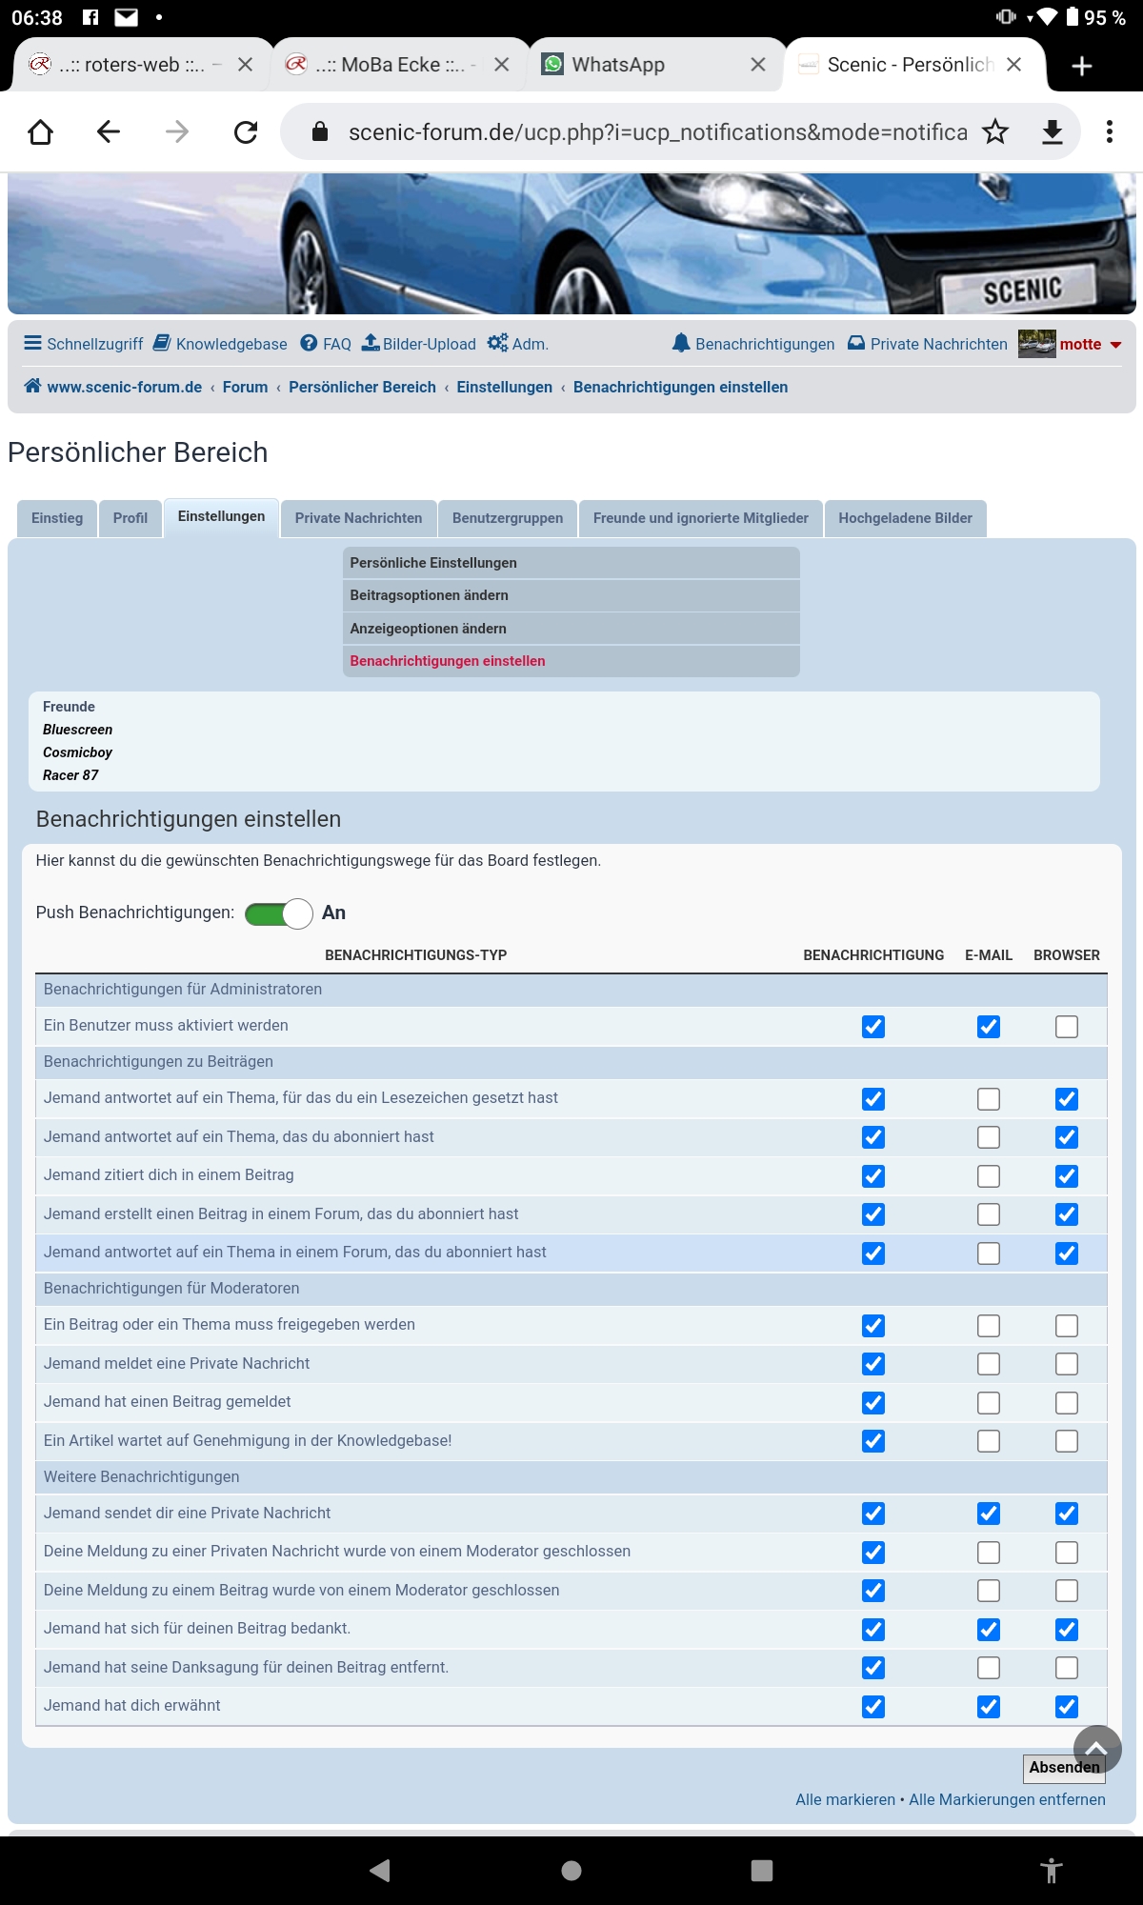Click the 'Persönlicher Bereich' breadcrumb link
The height and width of the screenshot is (1905, 1143).
362,387
